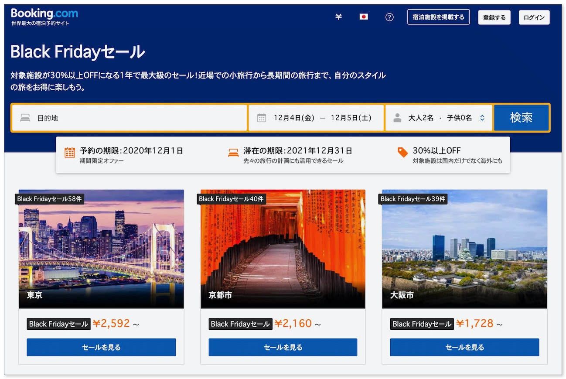Click セールを見る under 大阪市

(464, 347)
